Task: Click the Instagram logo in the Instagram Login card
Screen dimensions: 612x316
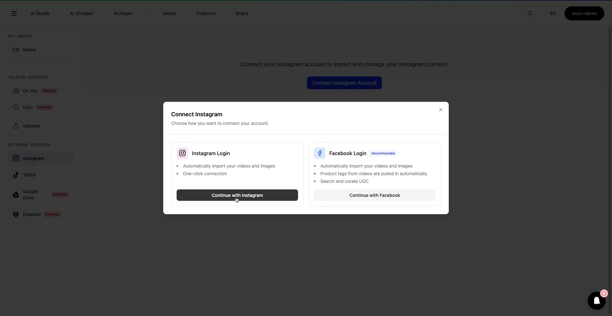Action: click(182, 153)
